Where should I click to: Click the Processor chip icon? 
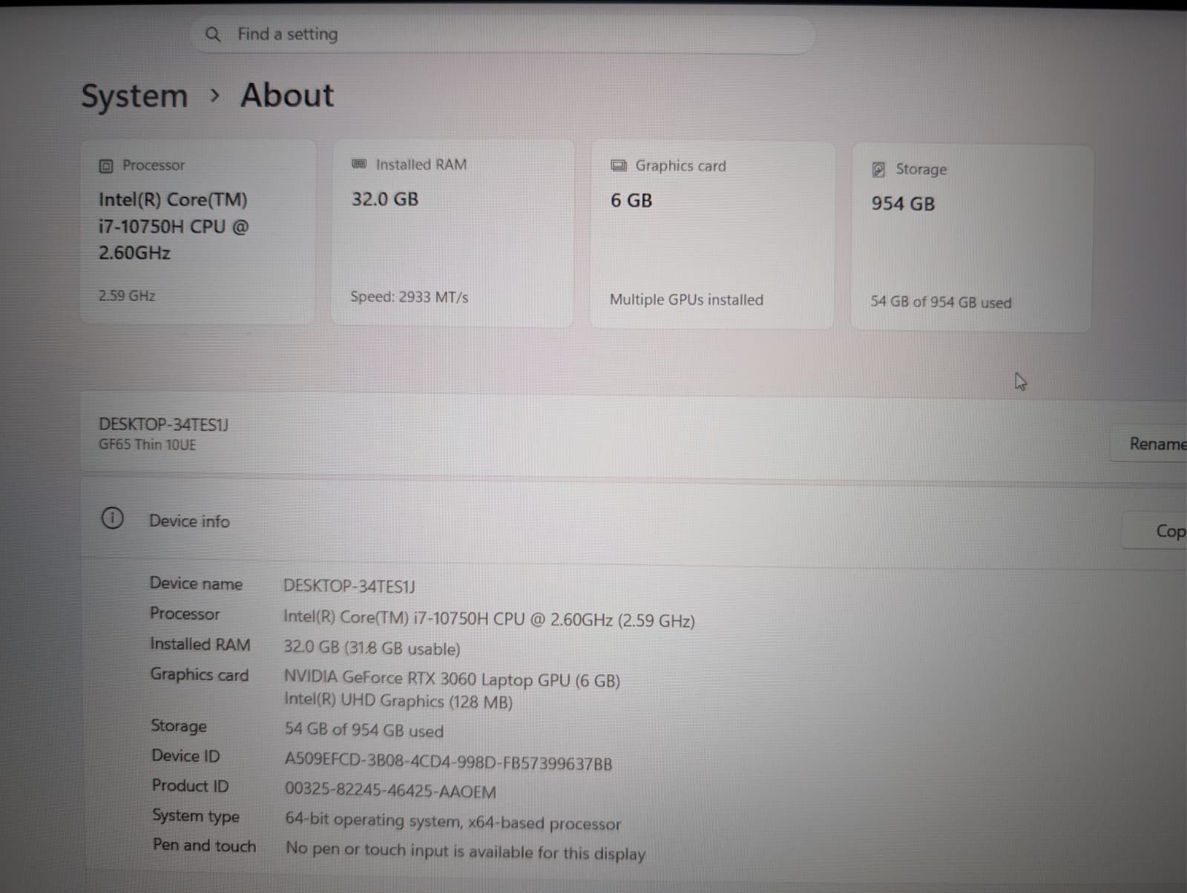click(x=106, y=166)
